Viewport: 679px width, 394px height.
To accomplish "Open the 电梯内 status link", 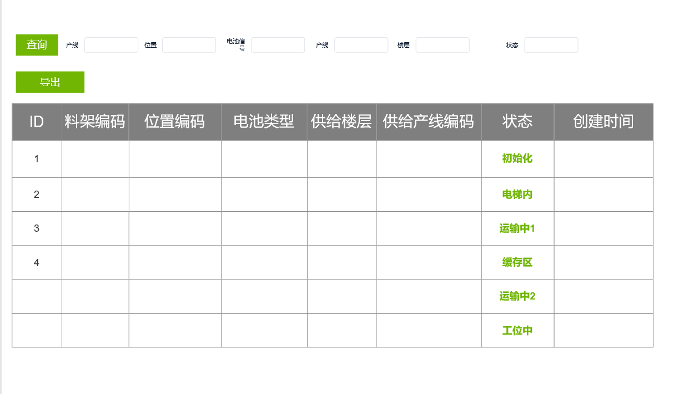I will pyautogui.click(x=517, y=194).
